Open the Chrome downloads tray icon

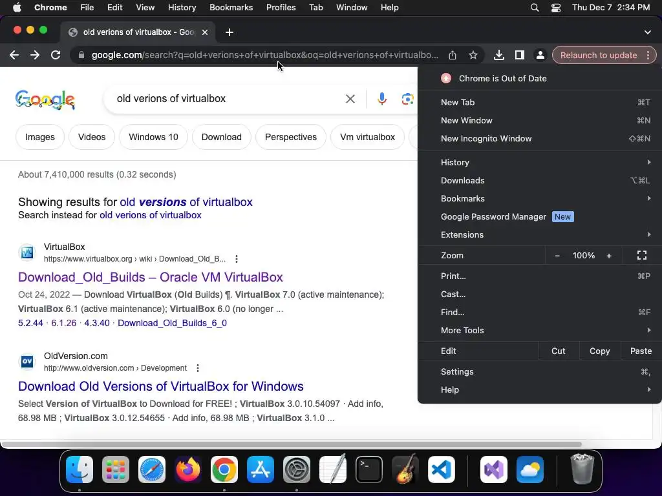(x=498, y=56)
